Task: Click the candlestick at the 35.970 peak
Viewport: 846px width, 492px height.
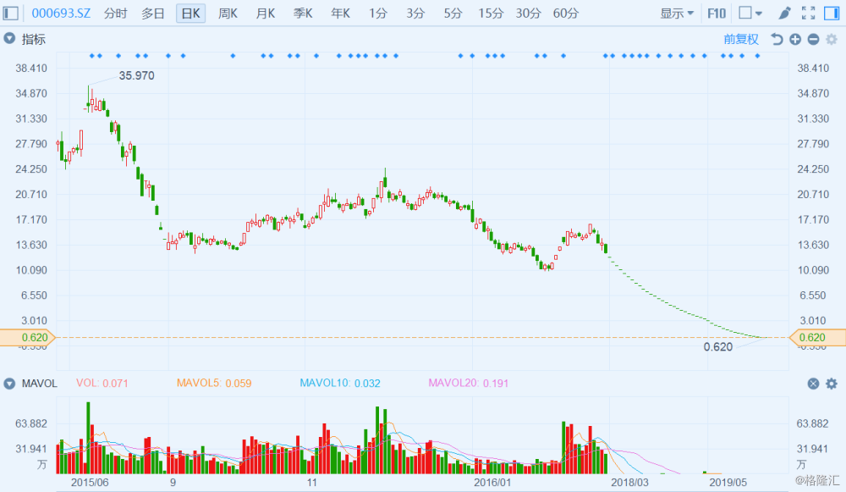Action: [89, 98]
